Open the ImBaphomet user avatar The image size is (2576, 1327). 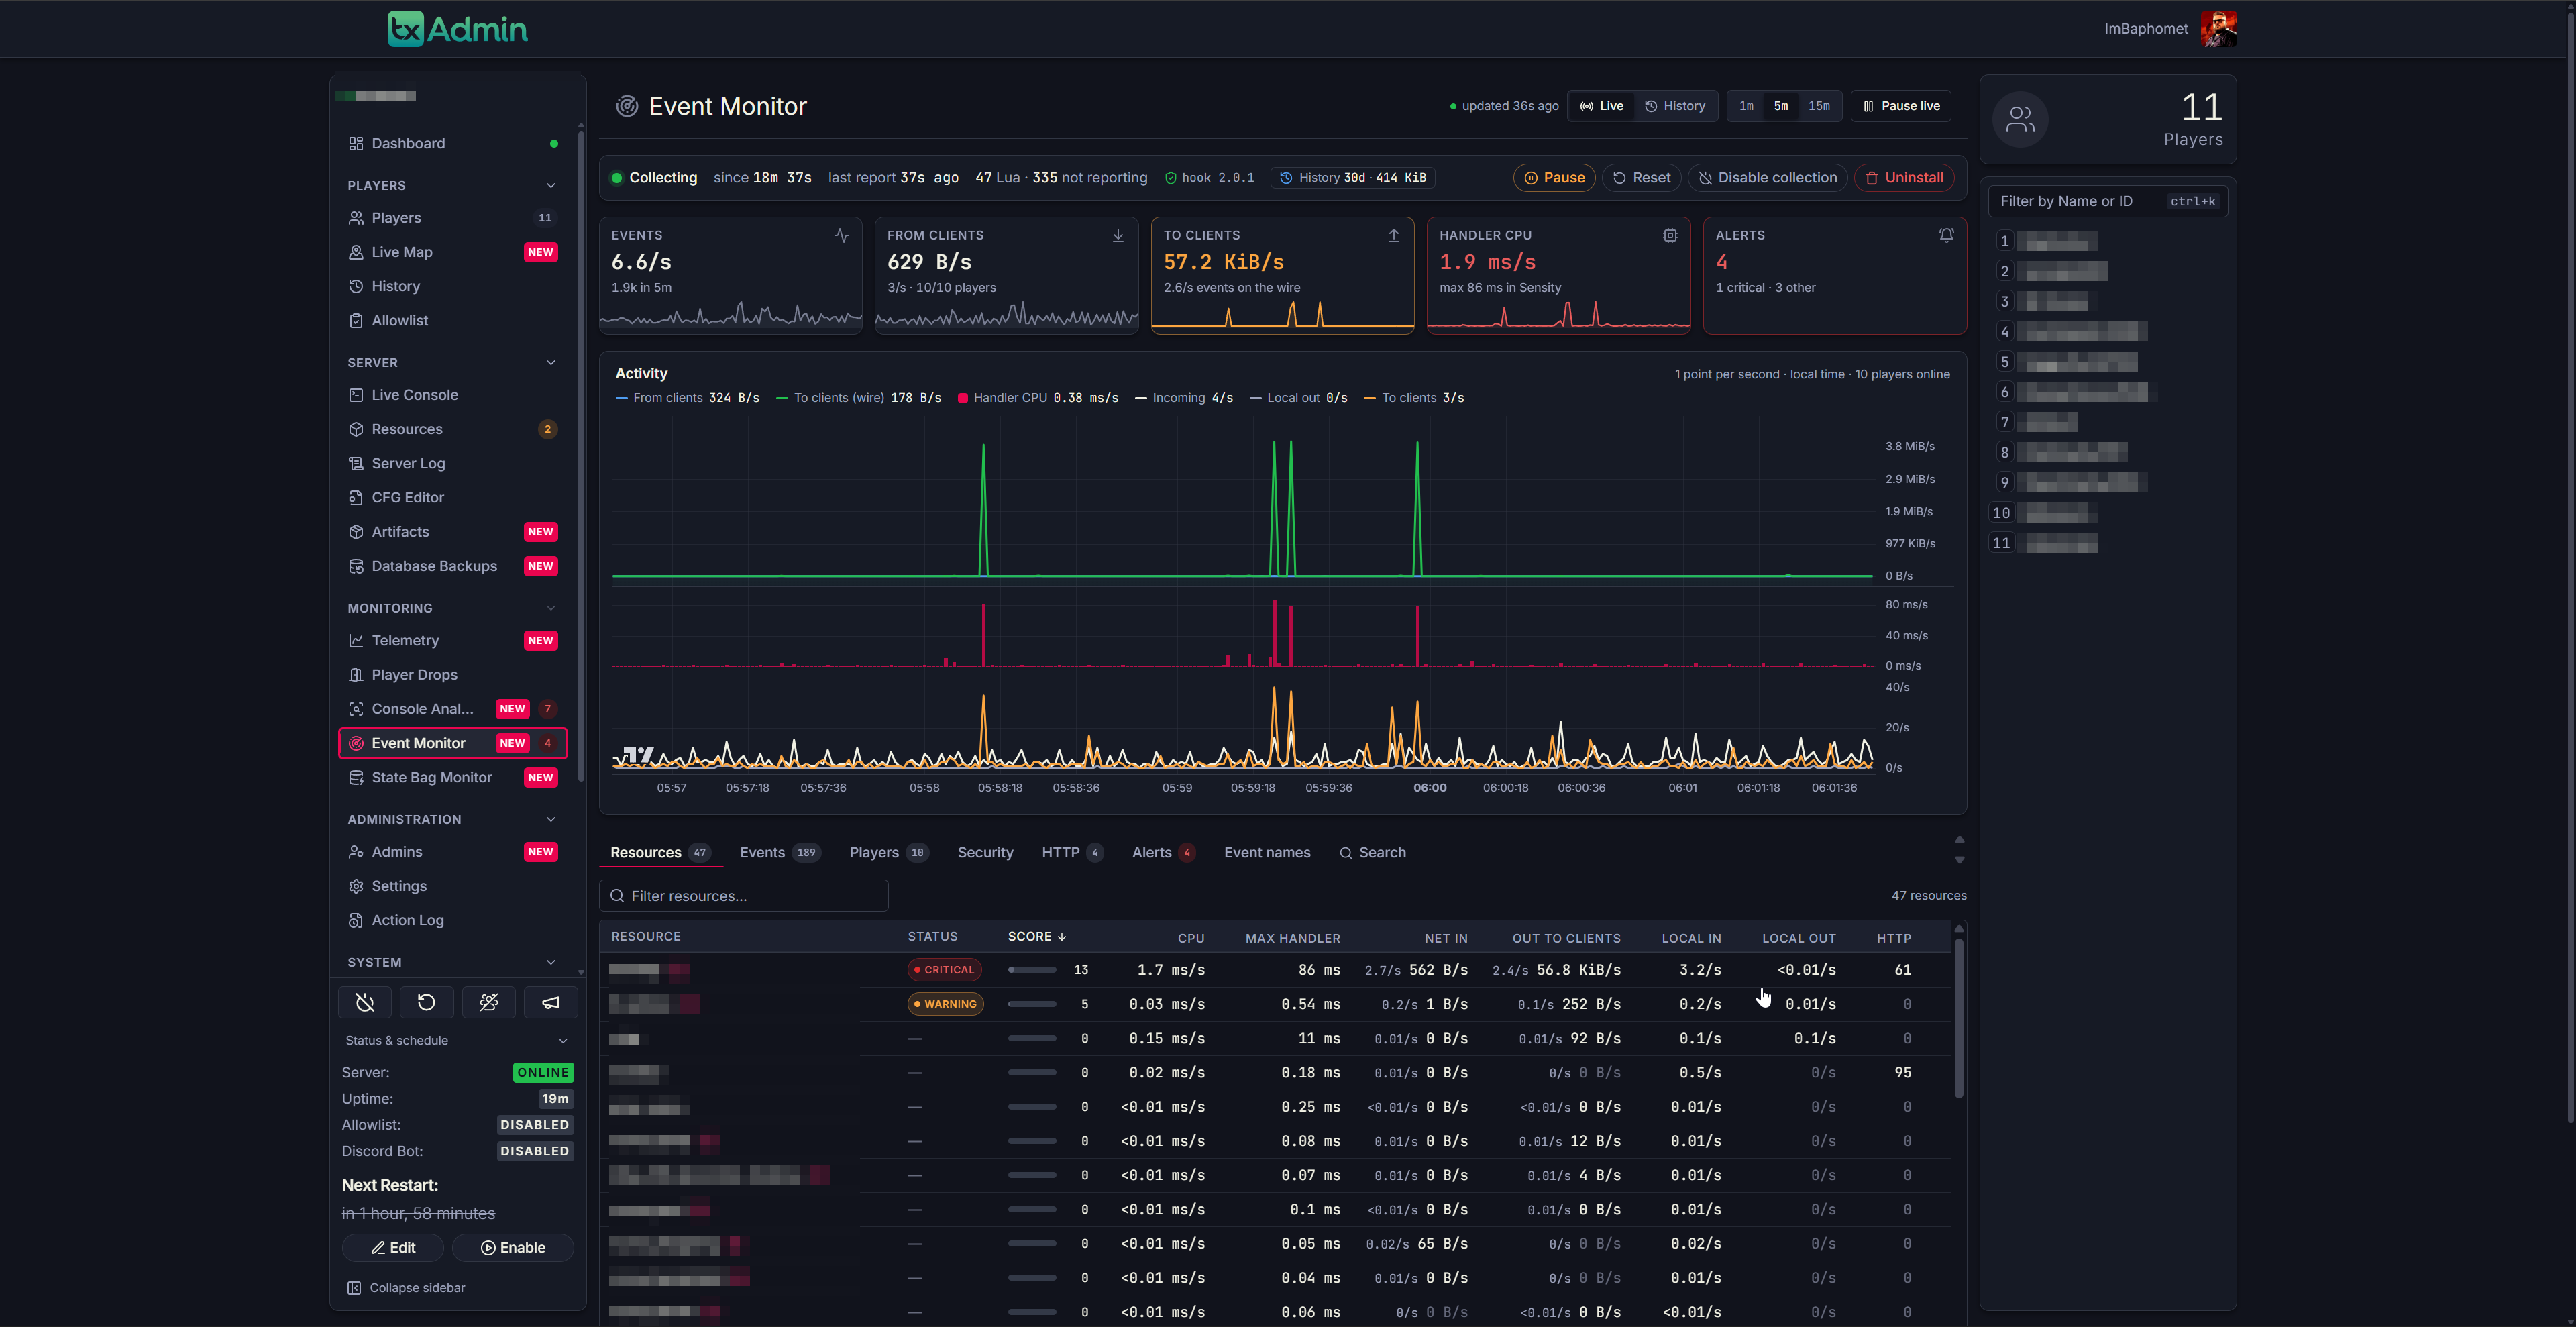(2218, 29)
